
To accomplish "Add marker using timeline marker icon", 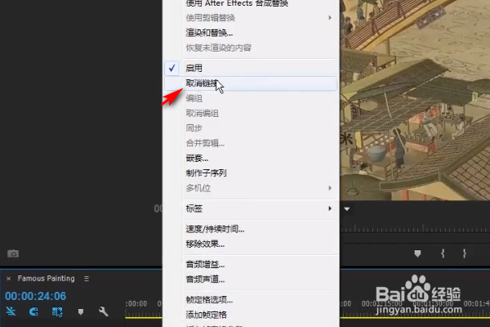I will coord(81,311).
